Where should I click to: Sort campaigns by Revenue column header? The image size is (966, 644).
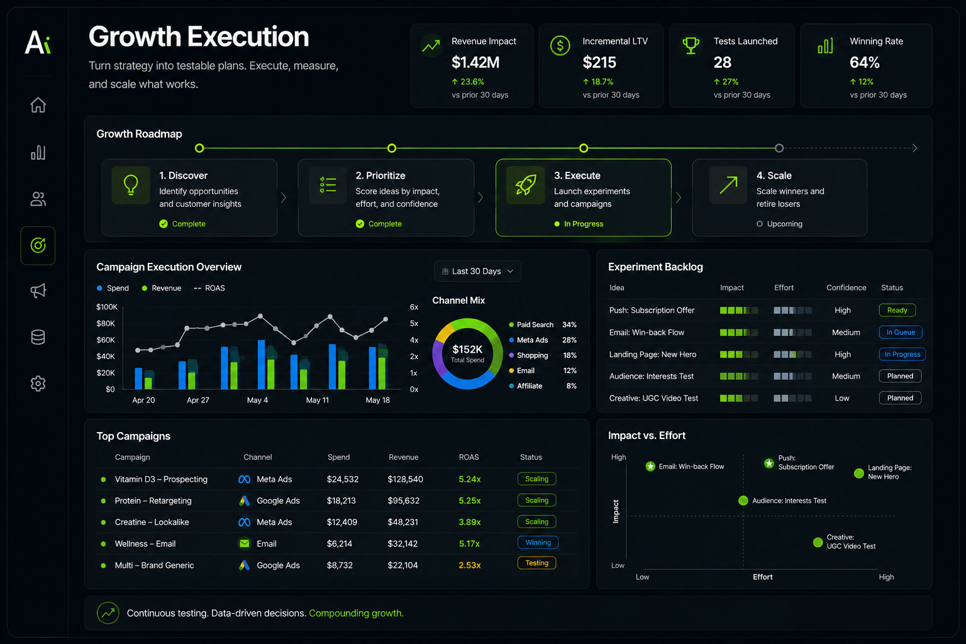click(x=404, y=457)
